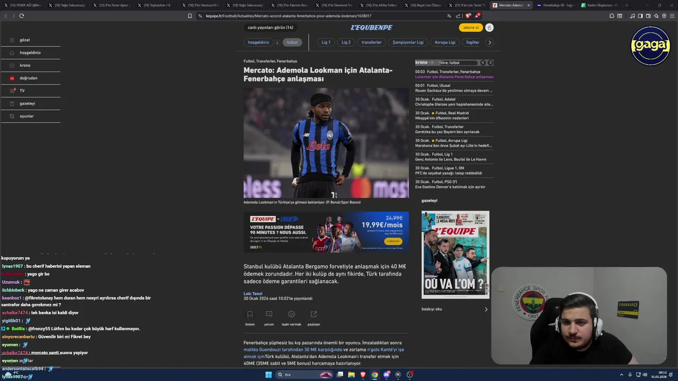Click the listem bookmark icon under article
The width and height of the screenshot is (678, 381).
pyautogui.click(x=250, y=314)
